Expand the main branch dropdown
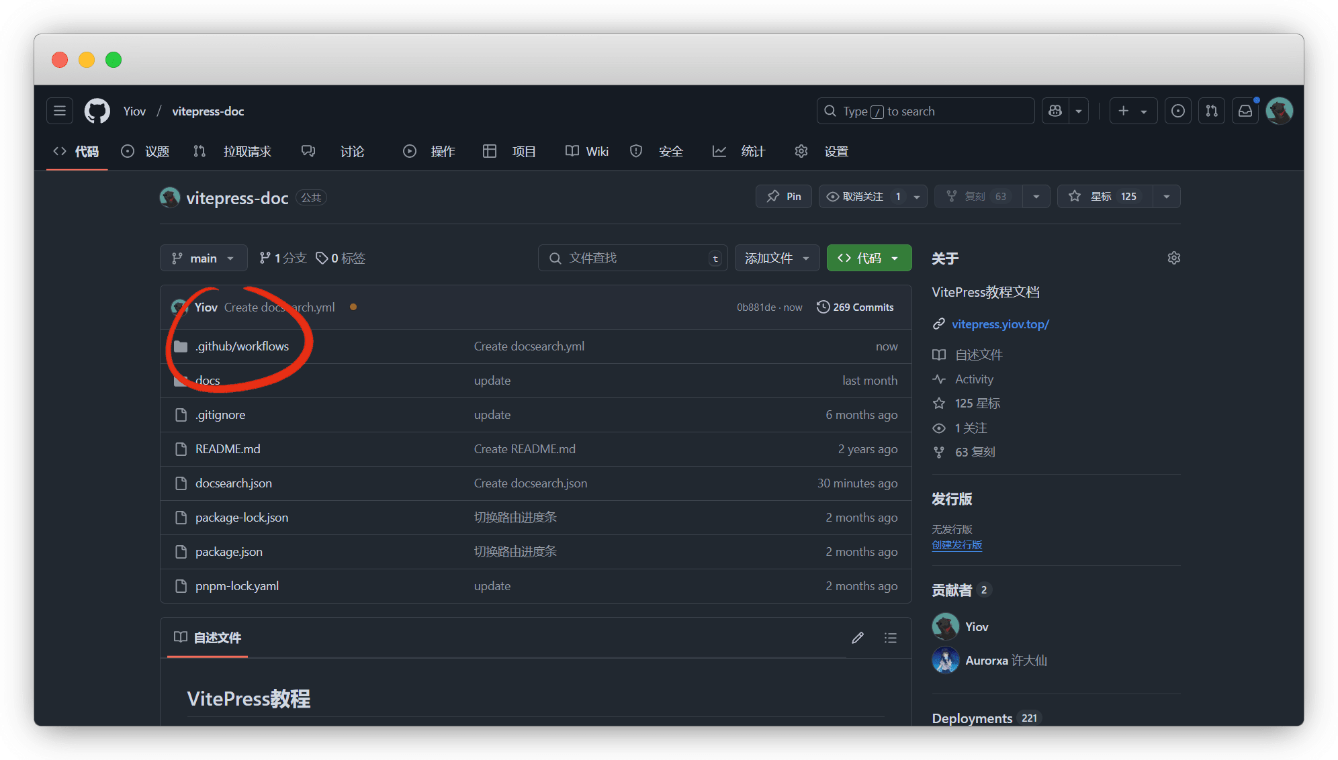 [x=203, y=258]
